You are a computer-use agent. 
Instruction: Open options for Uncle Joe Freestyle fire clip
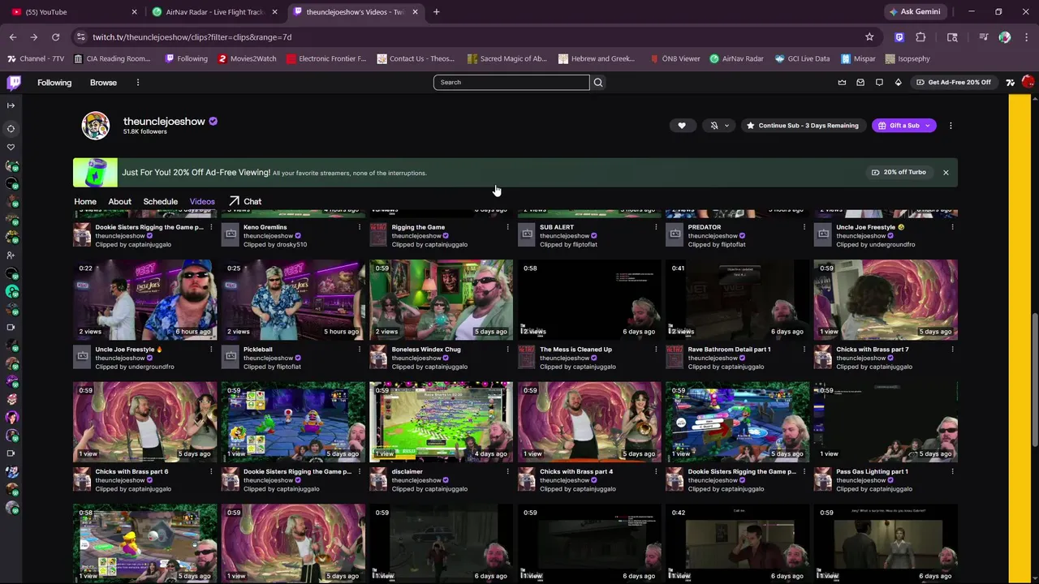[x=211, y=350]
